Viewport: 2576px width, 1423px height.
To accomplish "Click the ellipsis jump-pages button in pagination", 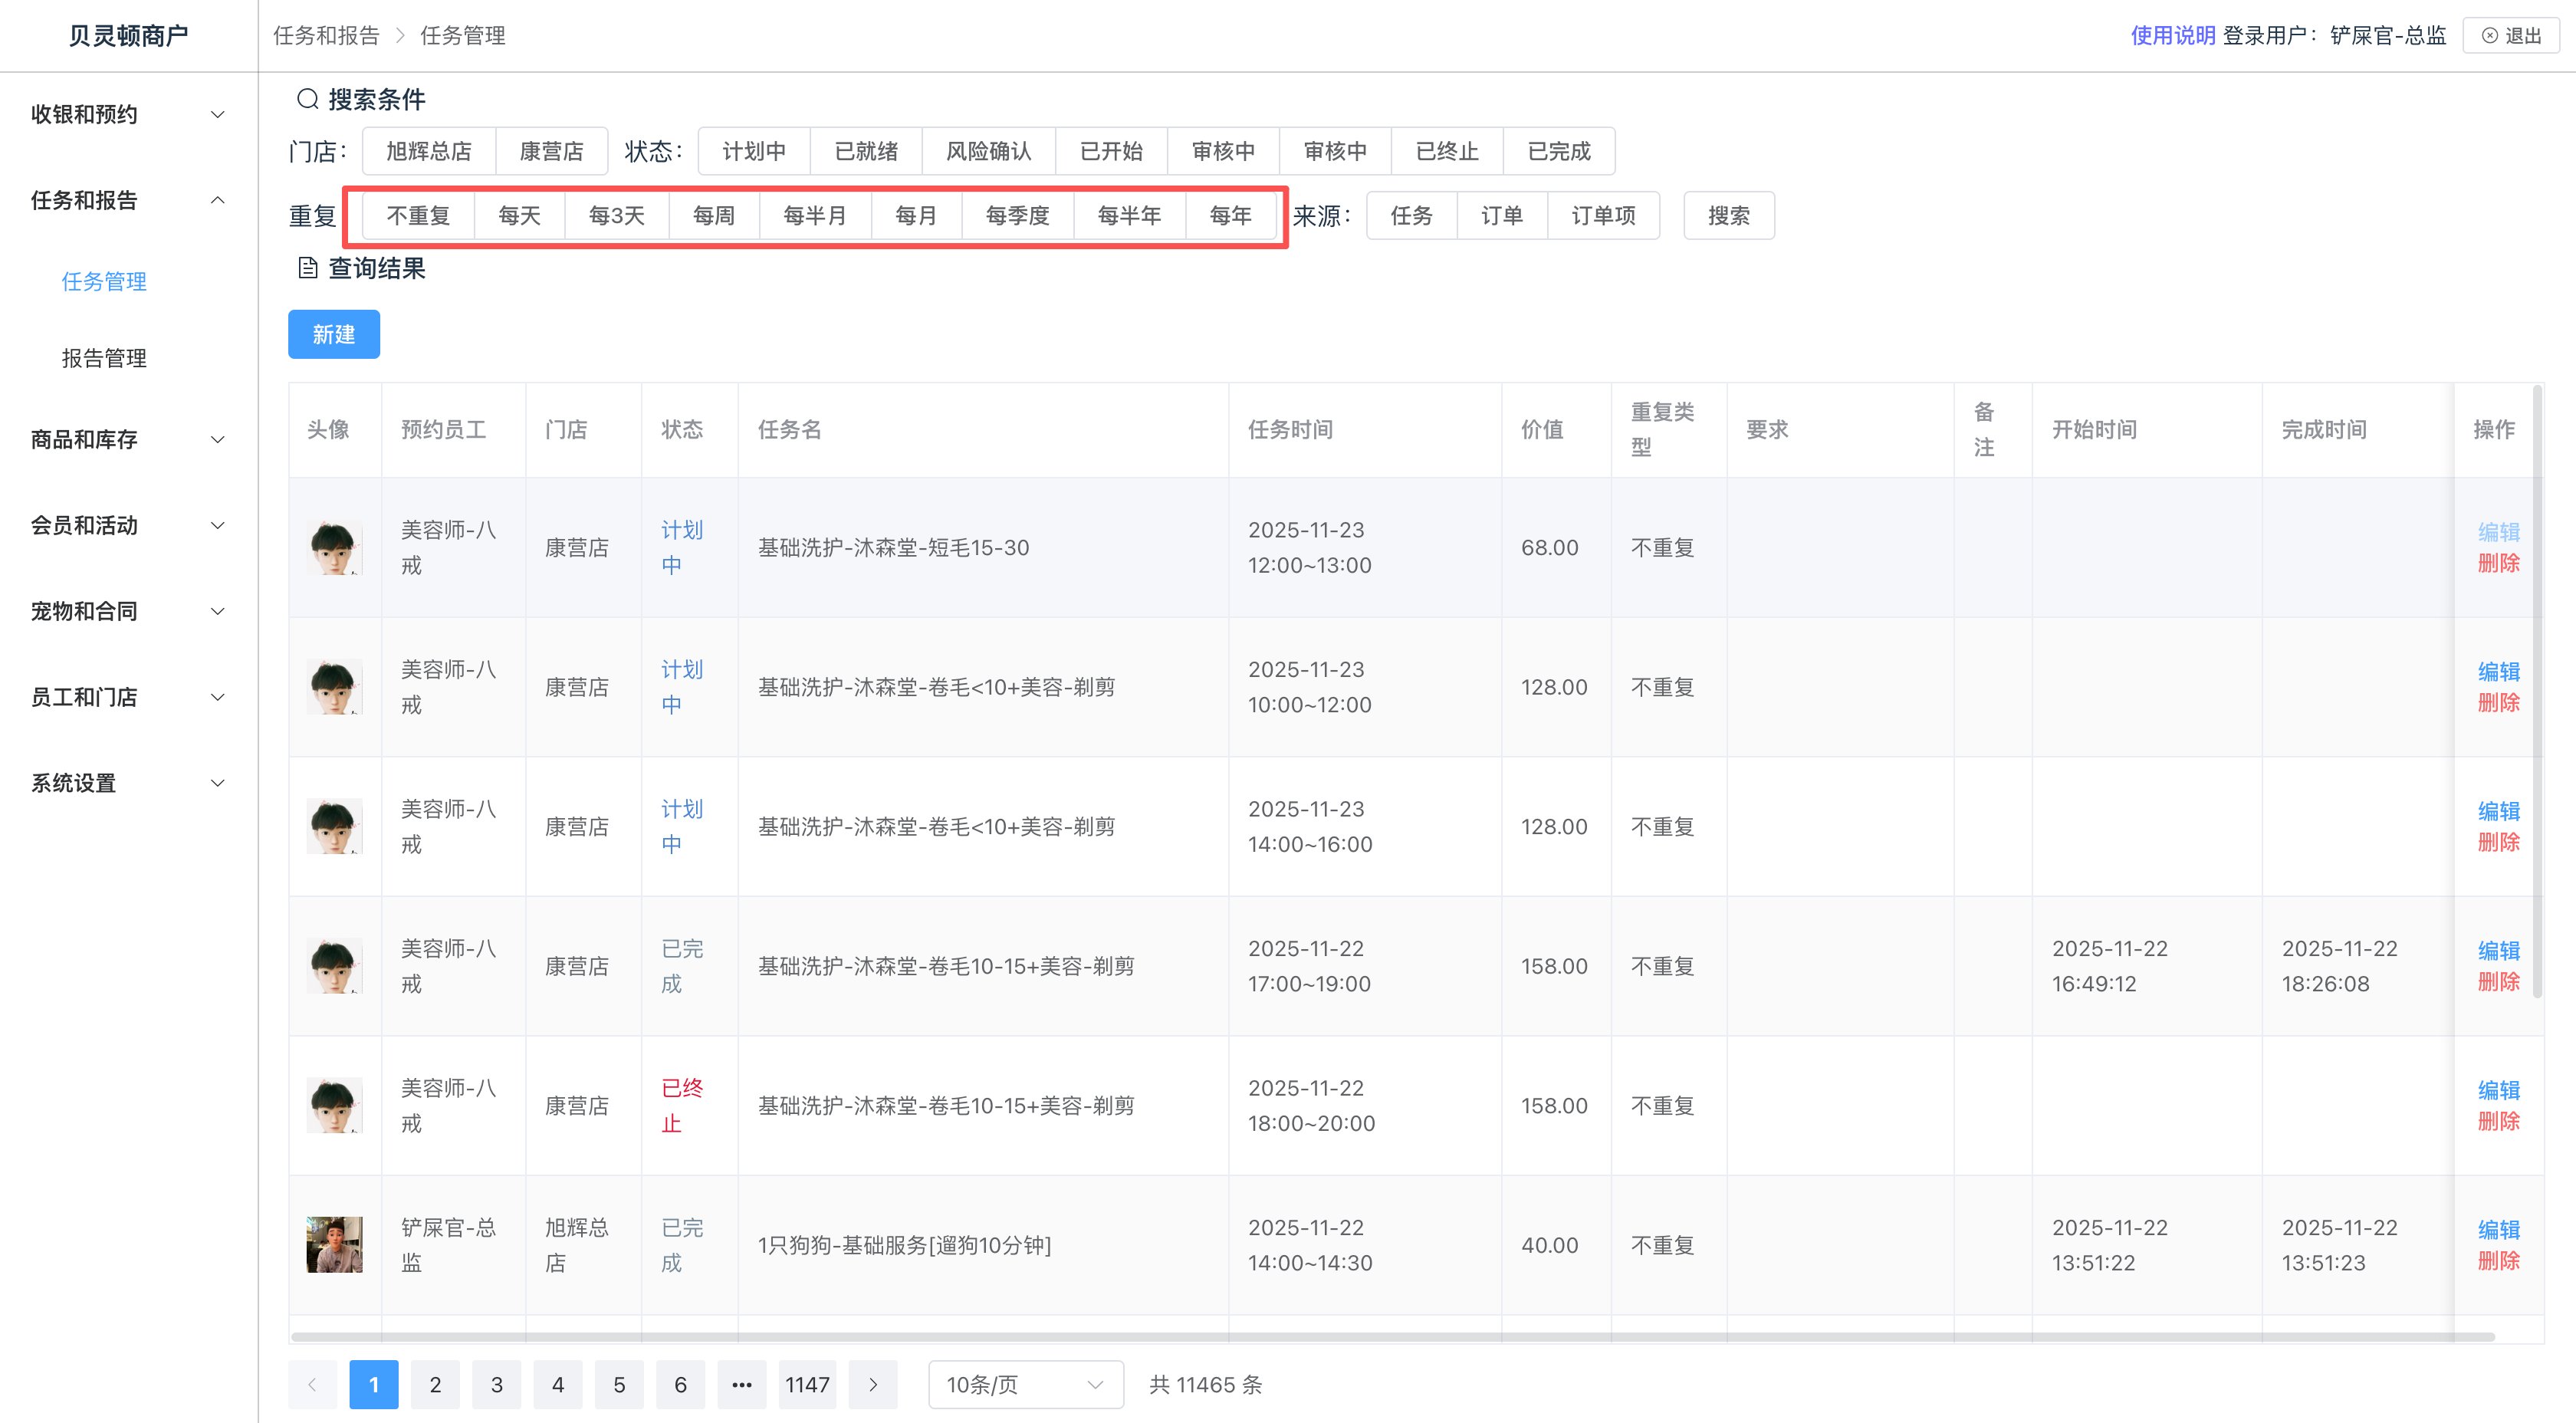I will point(741,1384).
